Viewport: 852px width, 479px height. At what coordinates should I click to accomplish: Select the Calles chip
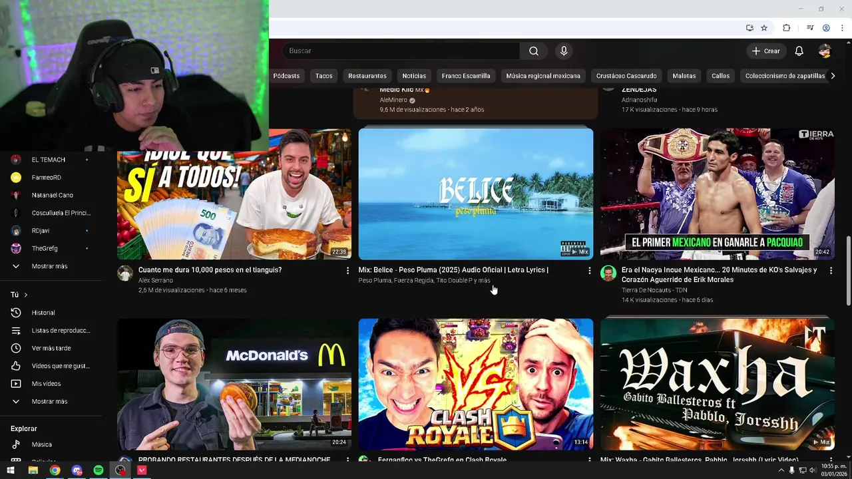click(x=721, y=76)
